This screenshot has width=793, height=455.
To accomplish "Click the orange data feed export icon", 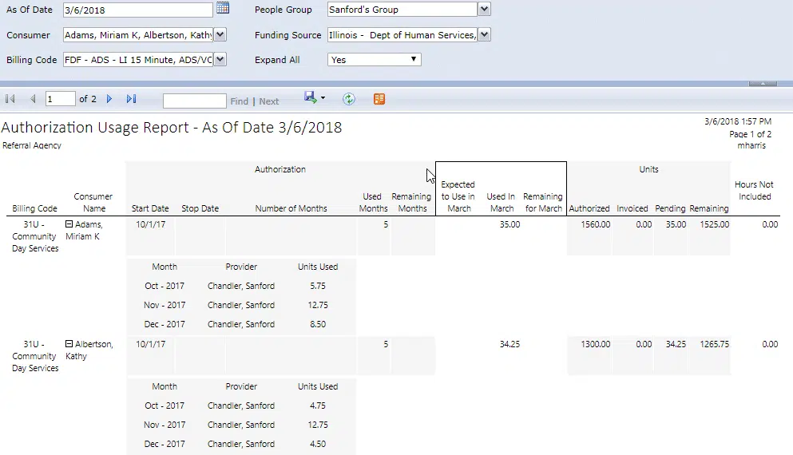I will pos(379,99).
